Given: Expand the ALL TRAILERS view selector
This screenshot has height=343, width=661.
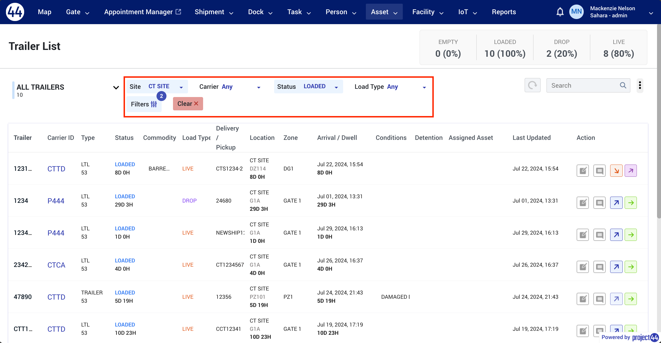Looking at the screenshot, I should tap(116, 87).
